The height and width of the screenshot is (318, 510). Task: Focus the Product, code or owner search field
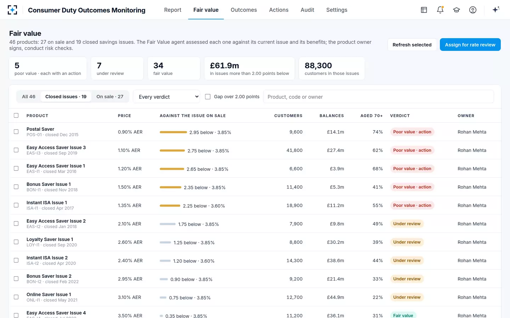pos(379,97)
